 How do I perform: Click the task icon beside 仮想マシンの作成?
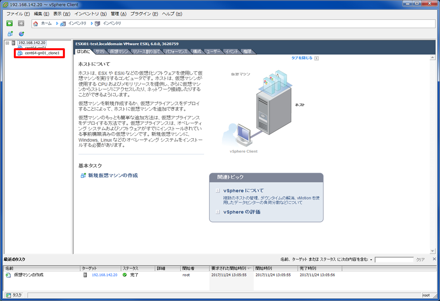pos(8,275)
